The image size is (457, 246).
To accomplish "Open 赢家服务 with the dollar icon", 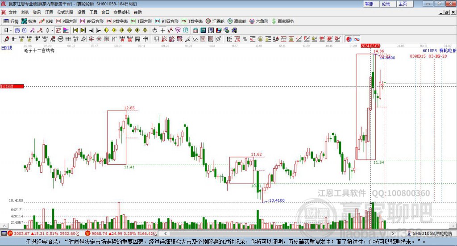I will 283,21.
